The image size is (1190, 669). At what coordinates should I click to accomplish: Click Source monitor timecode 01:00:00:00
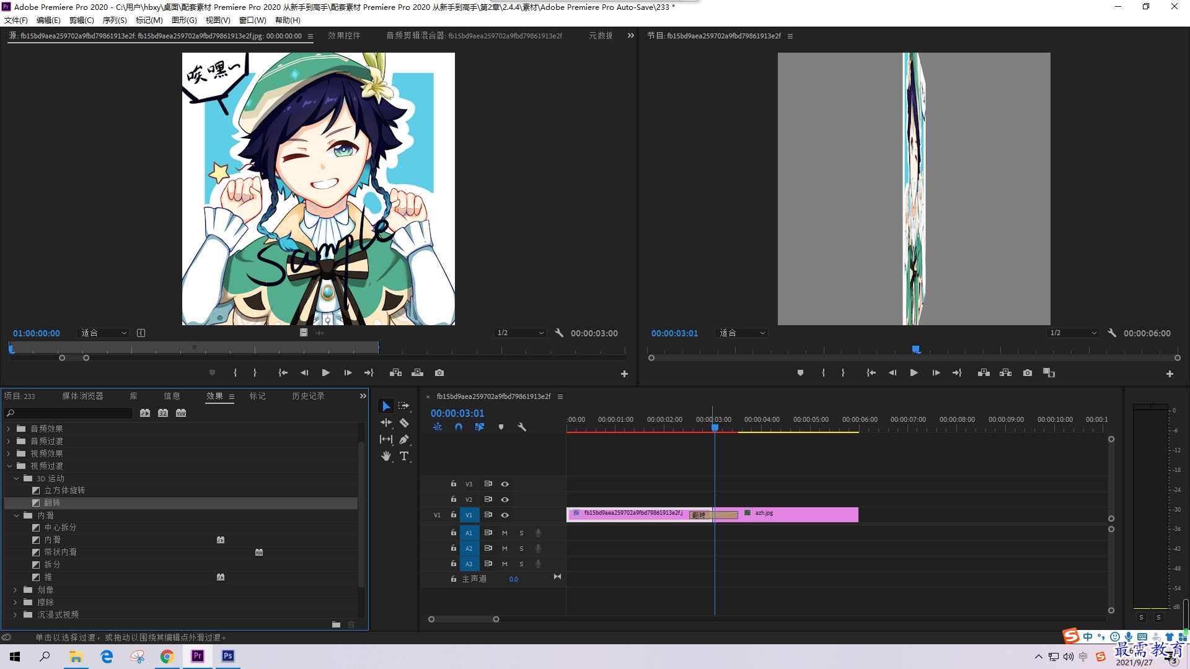[x=37, y=333]
